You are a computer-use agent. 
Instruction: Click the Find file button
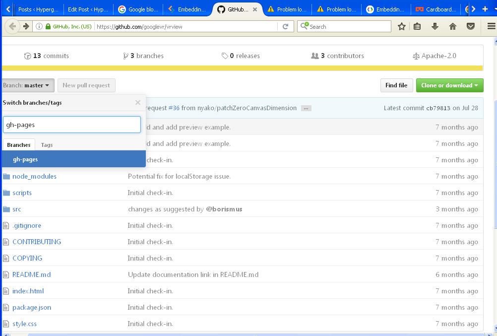(x=396, y=85)
